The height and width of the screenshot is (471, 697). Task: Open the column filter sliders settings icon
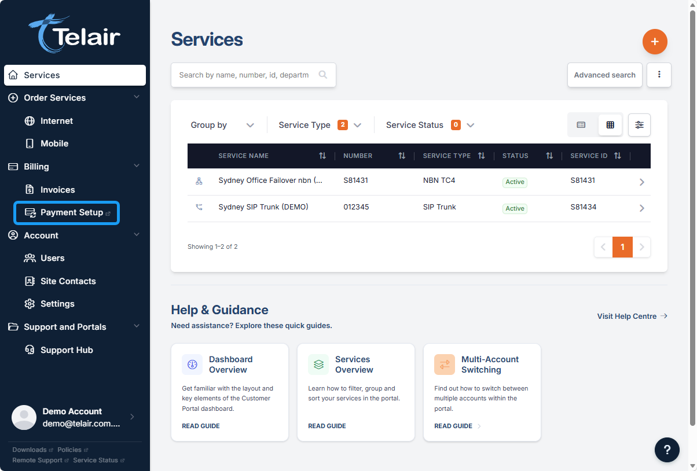pos(639,125)
